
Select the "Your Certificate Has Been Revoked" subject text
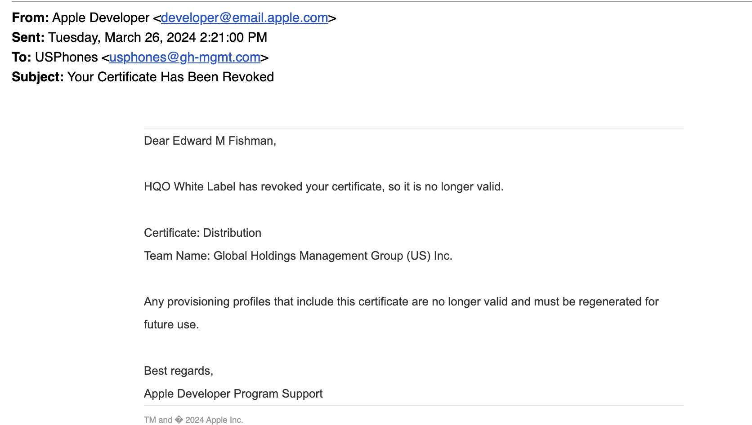point(170,77)
